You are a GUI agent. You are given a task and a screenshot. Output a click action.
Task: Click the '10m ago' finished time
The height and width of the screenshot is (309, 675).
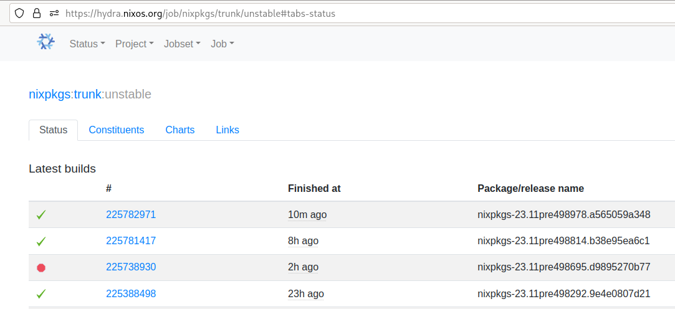(x=307, y=214)
